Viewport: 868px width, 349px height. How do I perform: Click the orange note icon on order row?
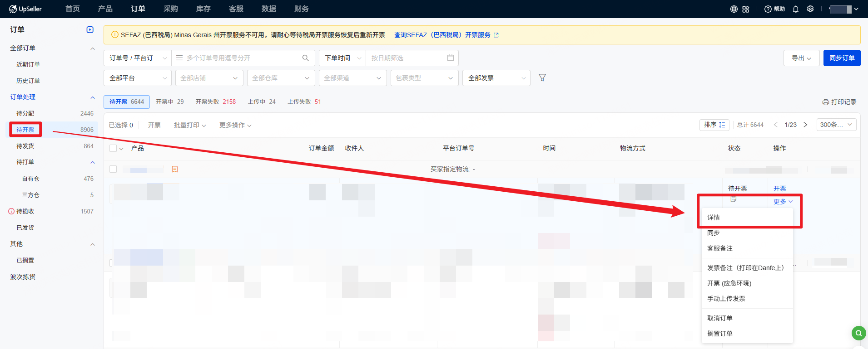[x=175, y=169]
